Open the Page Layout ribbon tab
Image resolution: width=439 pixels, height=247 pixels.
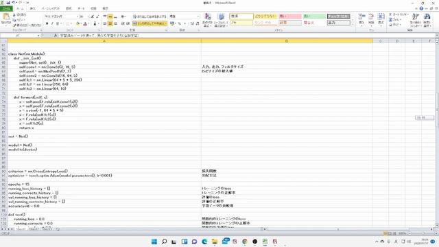pyautogui.click(x=51, y=9)
